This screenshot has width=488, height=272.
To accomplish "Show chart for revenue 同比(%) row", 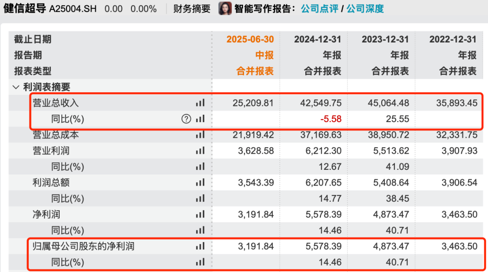I will point(200,119).
